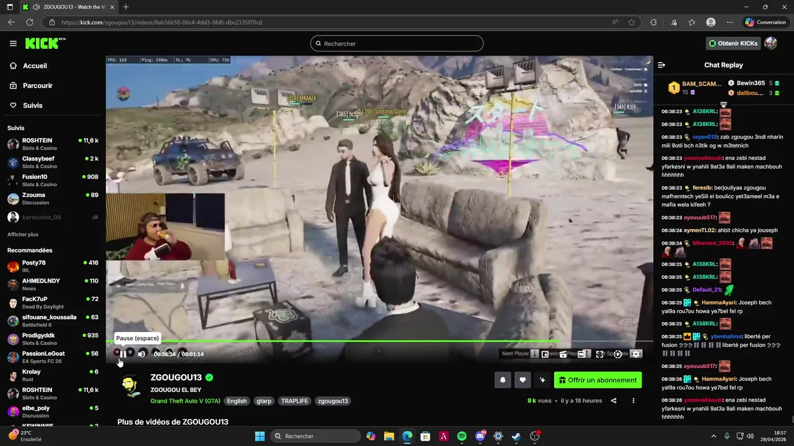
Task: Select the TRAPLIFE tag
Action: [295, 401]
